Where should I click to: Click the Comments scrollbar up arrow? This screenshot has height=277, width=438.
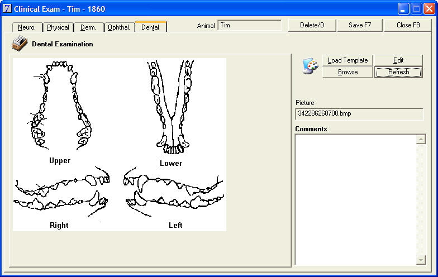pyautogui.click(x=421, y=139)
